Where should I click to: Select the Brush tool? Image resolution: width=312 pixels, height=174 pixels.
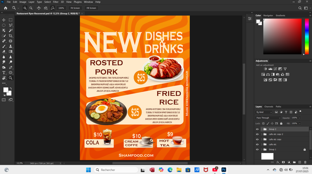click(4, 46)
